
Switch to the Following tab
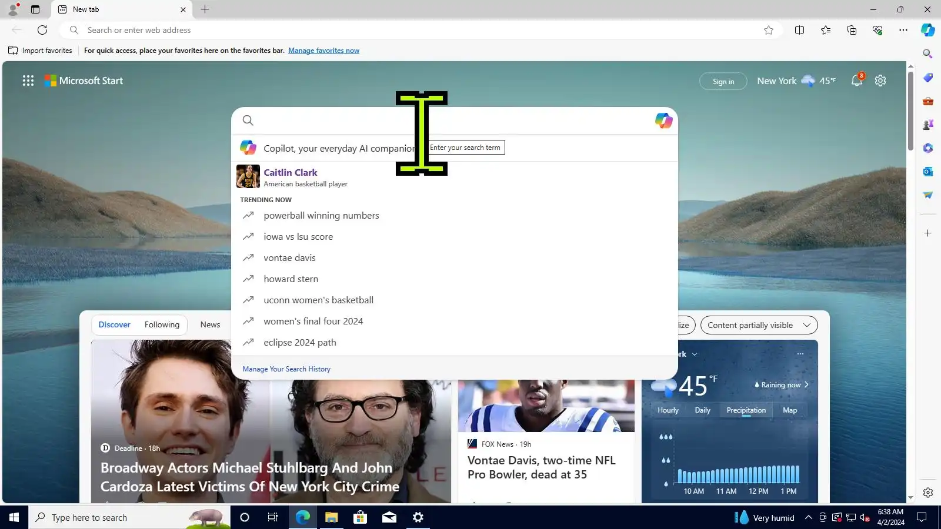[162, 324]
